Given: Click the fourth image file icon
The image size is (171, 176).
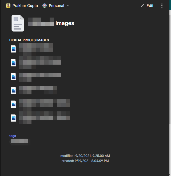Looking at the screenshot, I should click(13, 90).
